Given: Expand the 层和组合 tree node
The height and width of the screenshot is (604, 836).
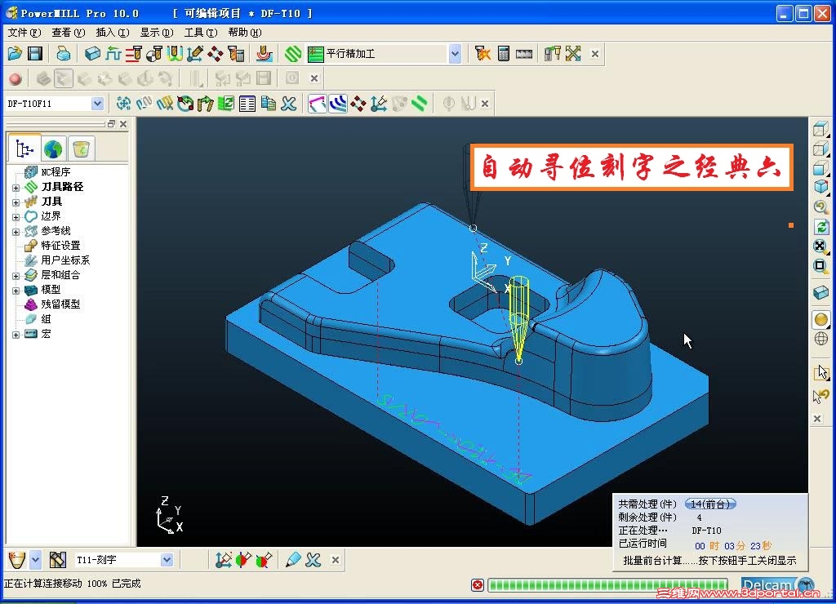Looking at the screenshot, I should click(16, 276).
